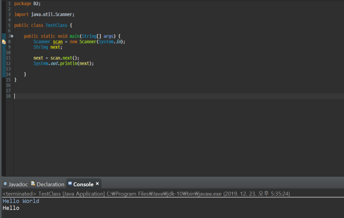This screenshot has height=218, width=344.
Task: Click the underlined 'scan' variable on line 8
Action: click(x=57, y=42)
